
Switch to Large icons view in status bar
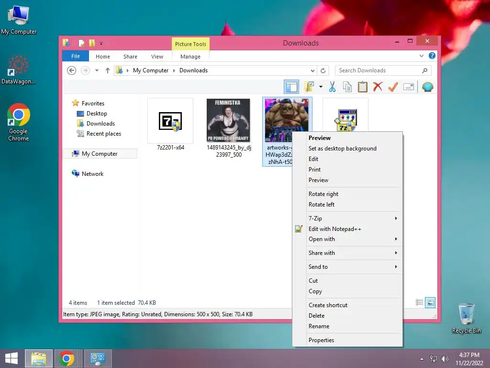coord(430,302)
